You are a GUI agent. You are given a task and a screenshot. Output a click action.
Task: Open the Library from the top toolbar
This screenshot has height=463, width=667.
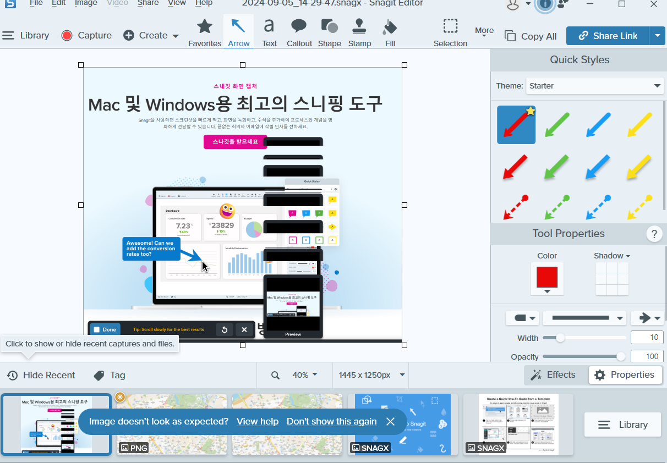click(x=26, y=35)
